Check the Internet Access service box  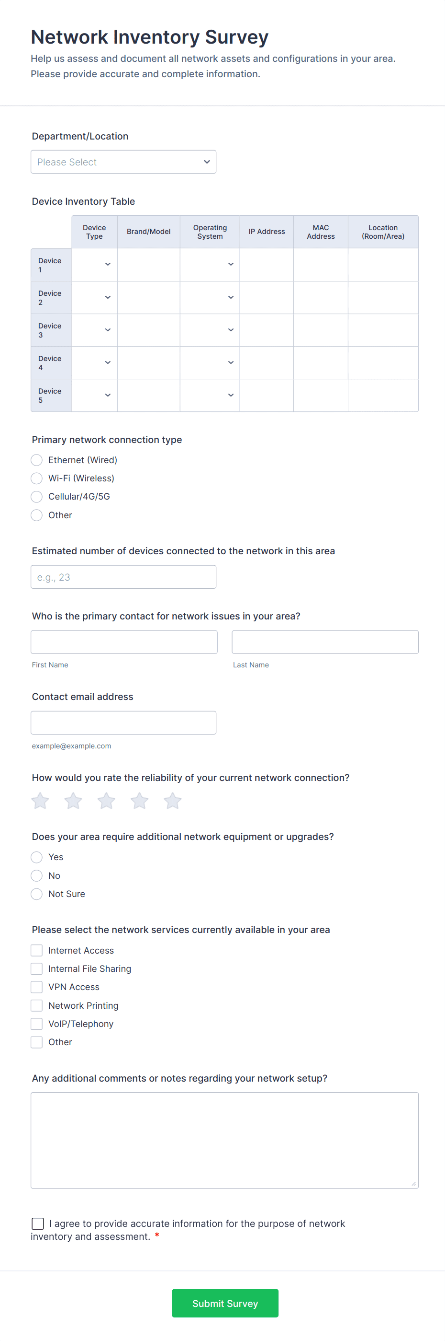point(36,951)
